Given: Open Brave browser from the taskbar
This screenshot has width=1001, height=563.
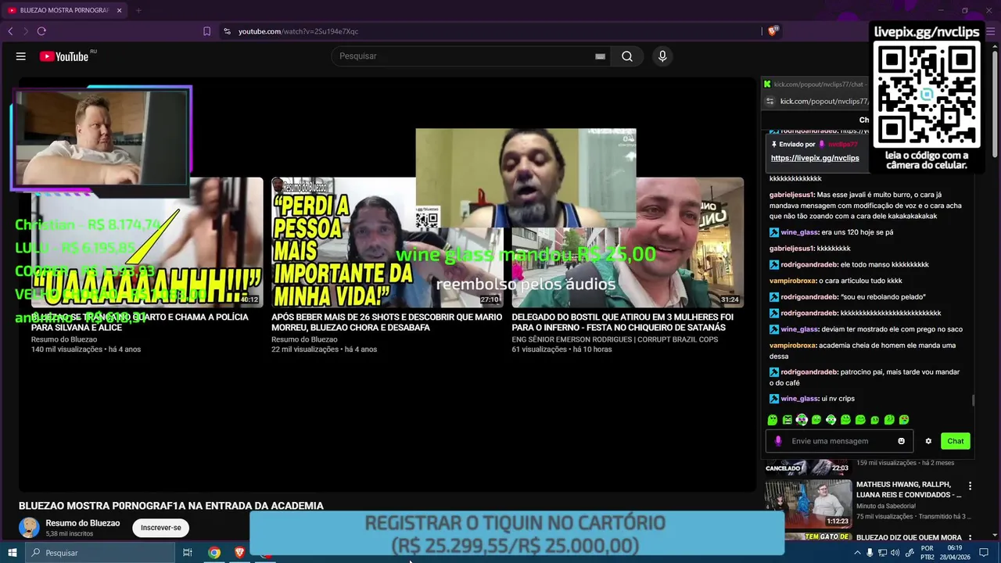Looking at the screenshot, I should (239, 553).
